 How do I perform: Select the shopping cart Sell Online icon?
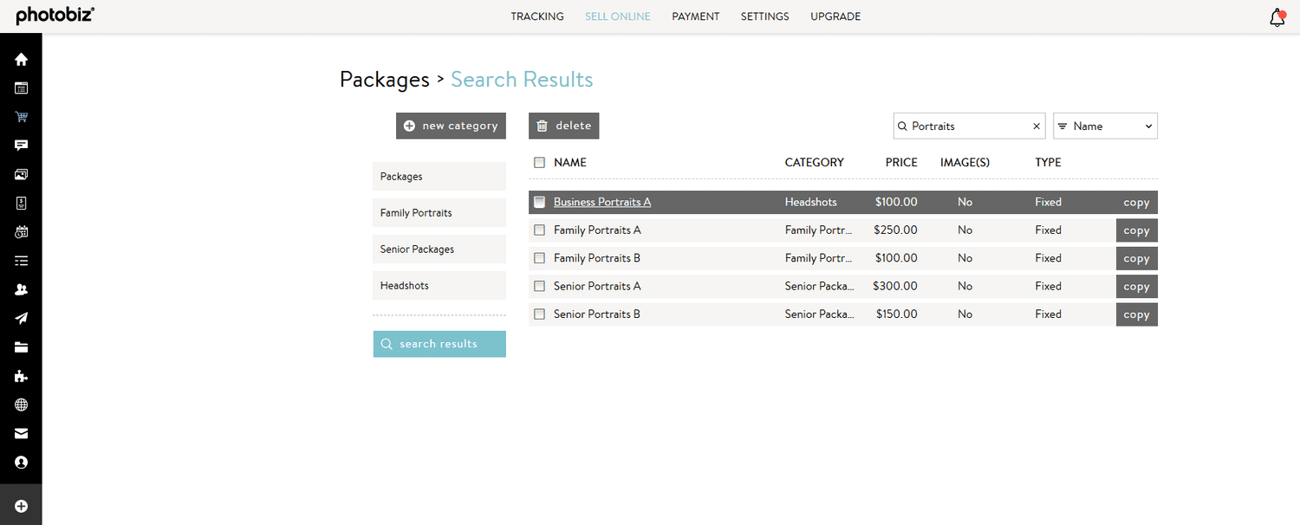[21, 116]
